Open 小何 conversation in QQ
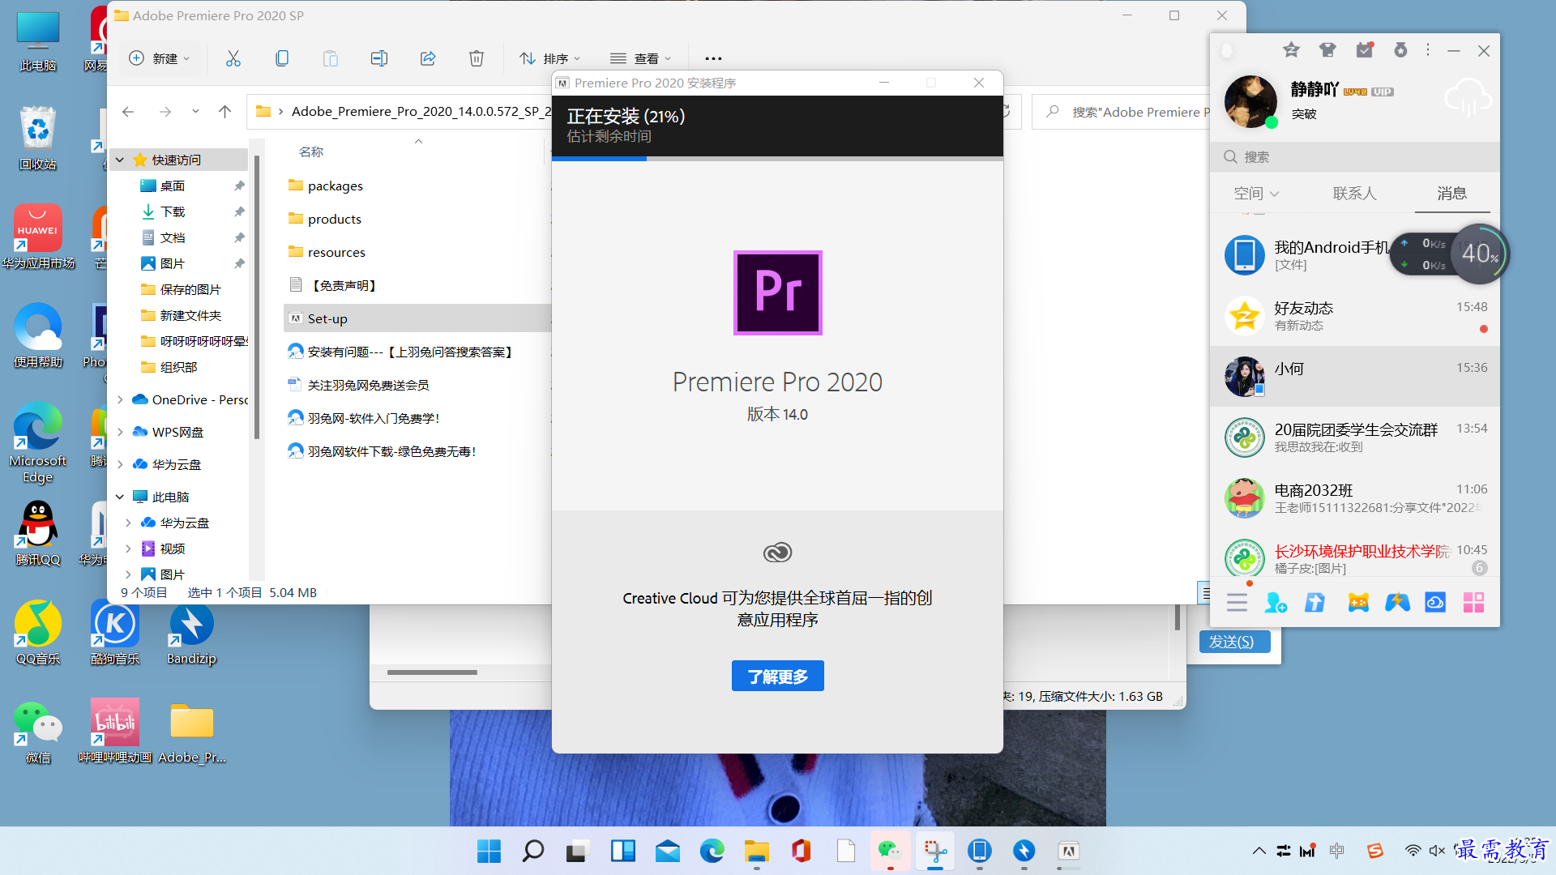Viewport: 1556px width, 875px height. point(1354,377)
